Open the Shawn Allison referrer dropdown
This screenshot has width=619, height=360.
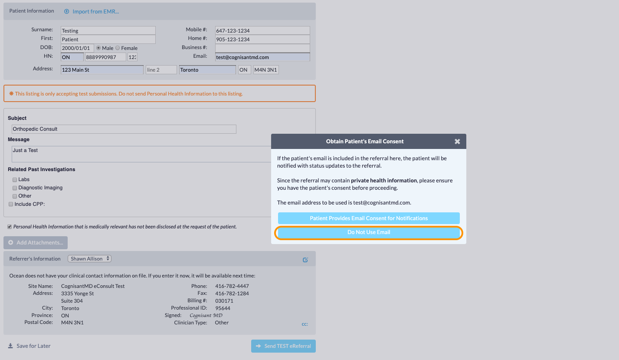pos(90,259)
